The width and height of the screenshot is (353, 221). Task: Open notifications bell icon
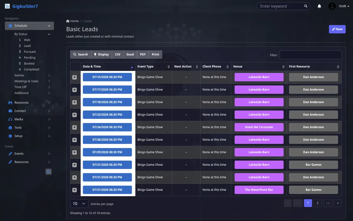(319, 6)
